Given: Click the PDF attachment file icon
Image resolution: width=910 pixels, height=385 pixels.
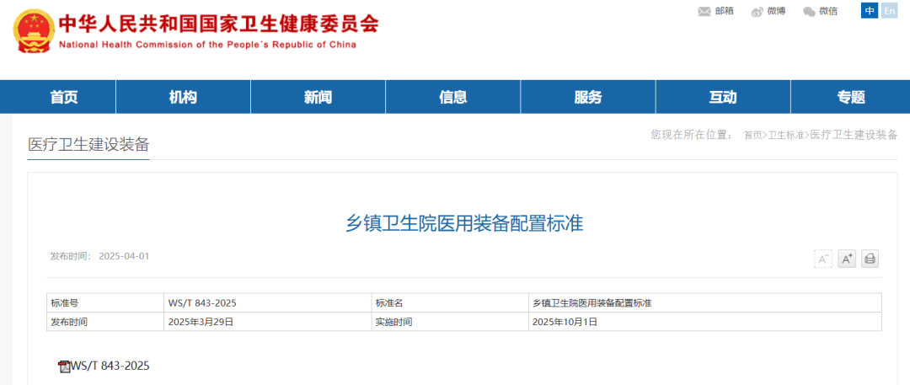Looking at the screenshot, I should coord(63,366).
